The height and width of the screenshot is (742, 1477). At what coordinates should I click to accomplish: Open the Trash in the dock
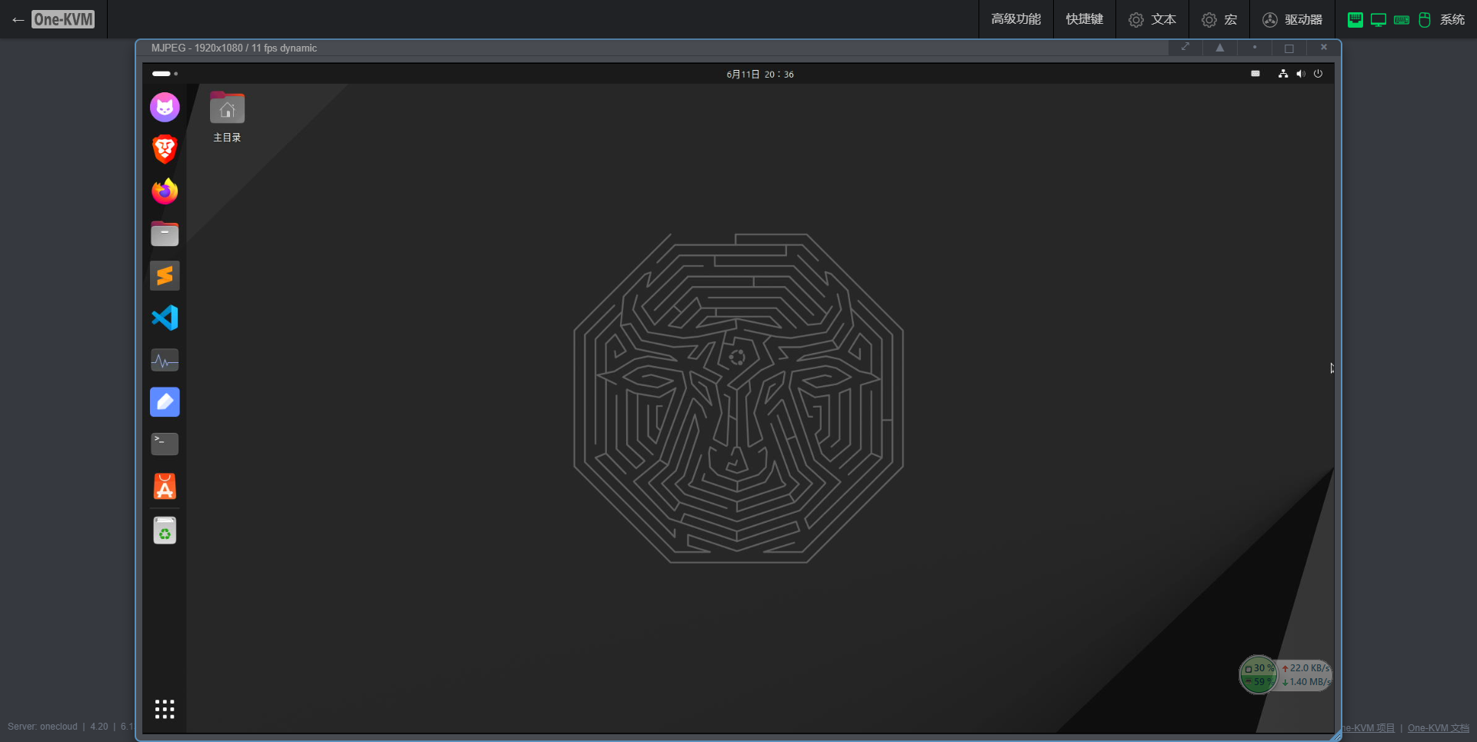tap(165, 531)
